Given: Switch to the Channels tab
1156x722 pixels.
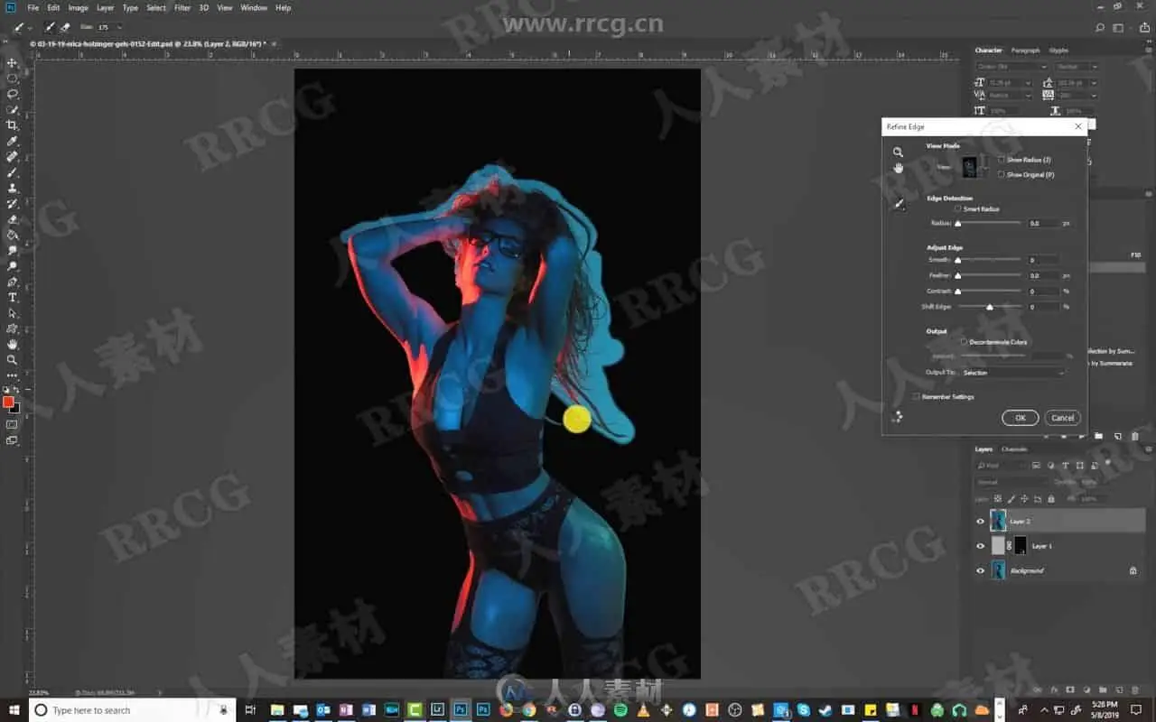Looking at the screenshot, I should [x=1014, y=449].
